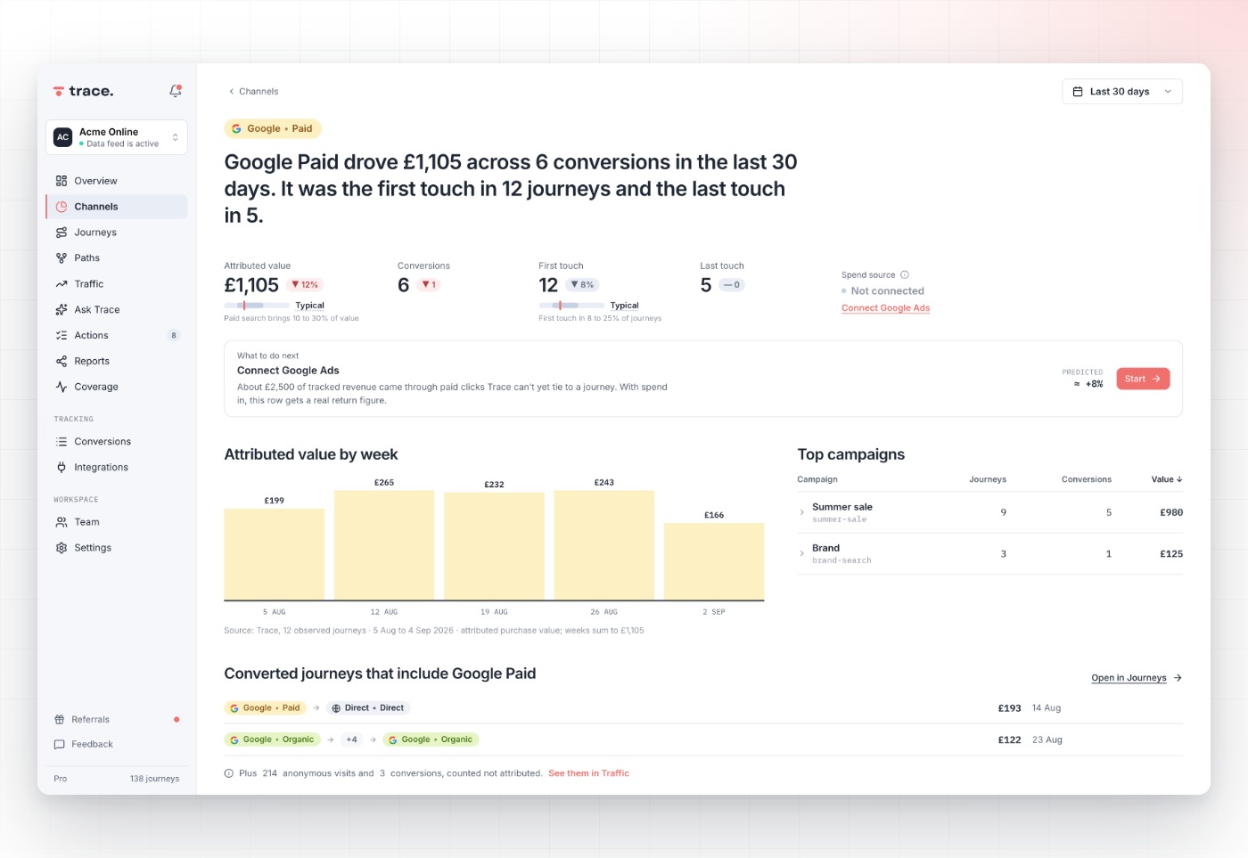Image resolution: width=1248 pixels, height=858 pixels.
Task: Open the notifications bell
Action: (176, 91)
